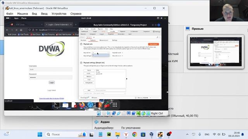Viewport: 248px width, 139px height.
Task: Open Файл menu in VirtualBox window
Action: point(9,14)
